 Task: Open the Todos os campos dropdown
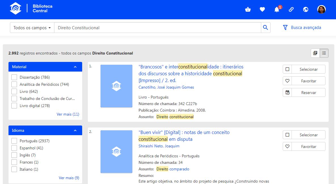(x=32, y=28)
